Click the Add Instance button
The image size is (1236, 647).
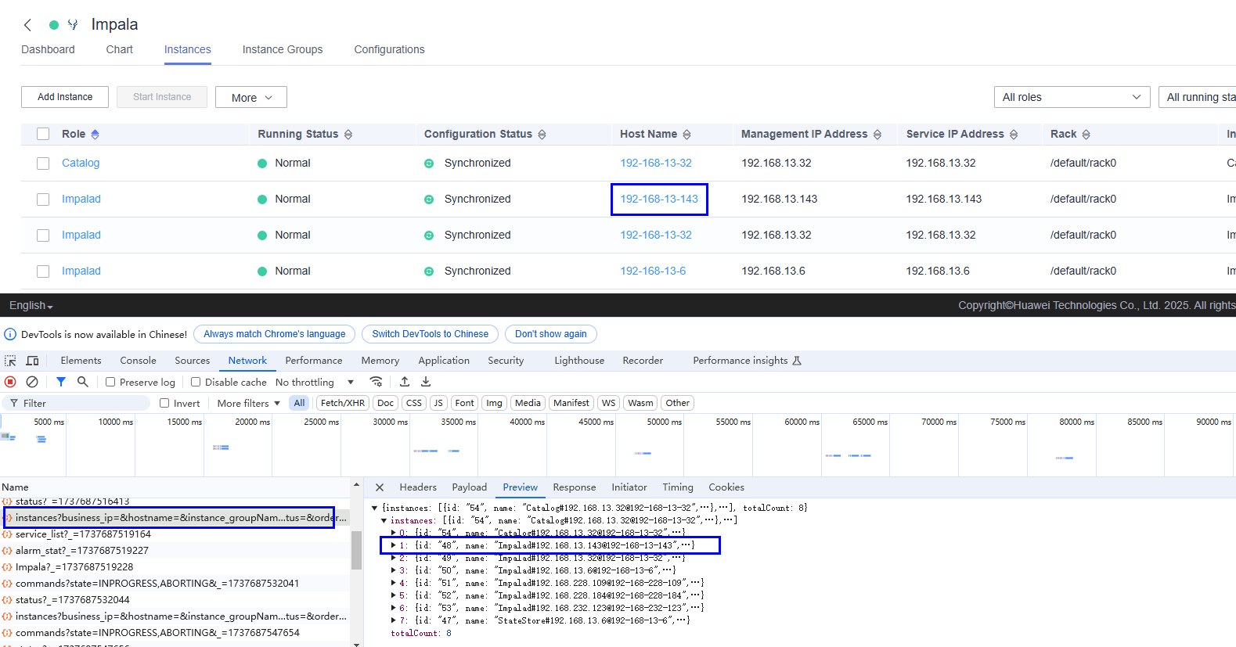point(65,97)
